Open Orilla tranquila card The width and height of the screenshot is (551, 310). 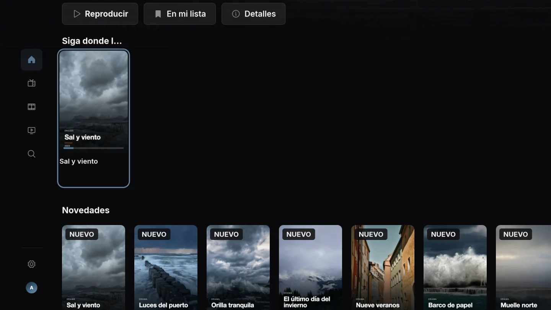tap(238, 268)
